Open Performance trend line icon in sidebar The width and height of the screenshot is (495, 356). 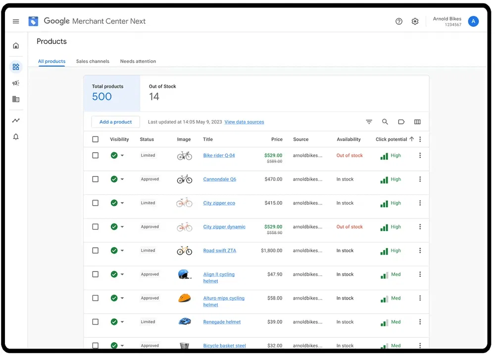click(x=16, y=120)
